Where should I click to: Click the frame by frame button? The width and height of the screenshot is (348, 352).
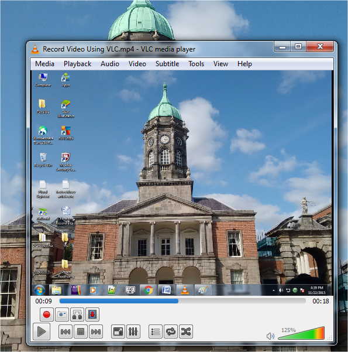pyautogui.click(x=92, y=315)
